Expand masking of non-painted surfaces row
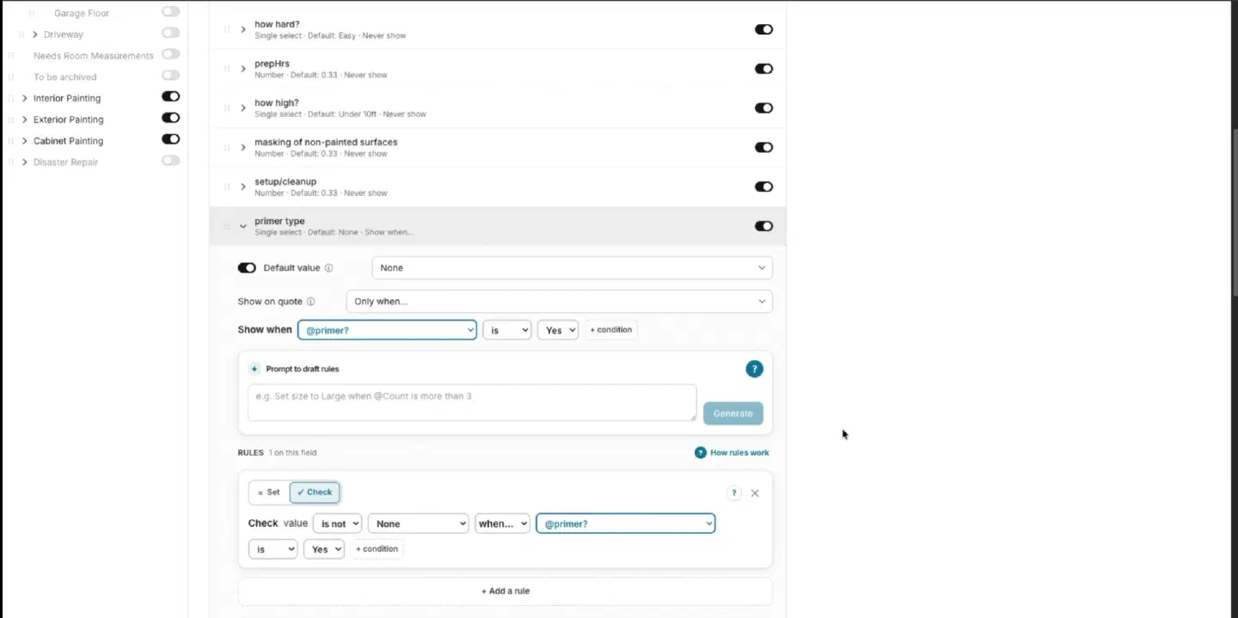 click(x=243, y=147)
